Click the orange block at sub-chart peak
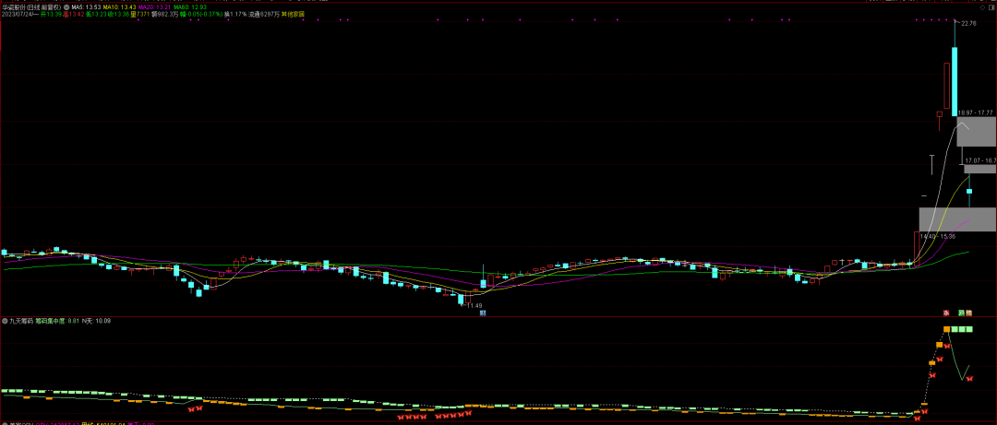 (947, 329)
